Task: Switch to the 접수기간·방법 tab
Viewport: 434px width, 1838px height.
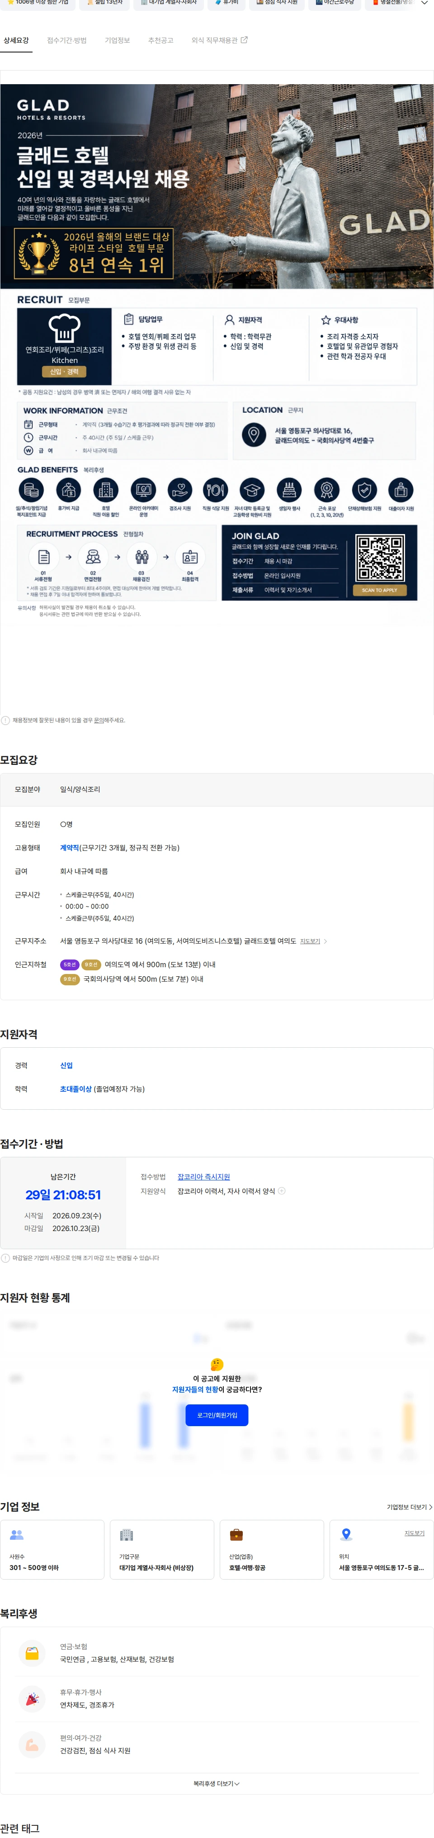Action: point(67,41)
